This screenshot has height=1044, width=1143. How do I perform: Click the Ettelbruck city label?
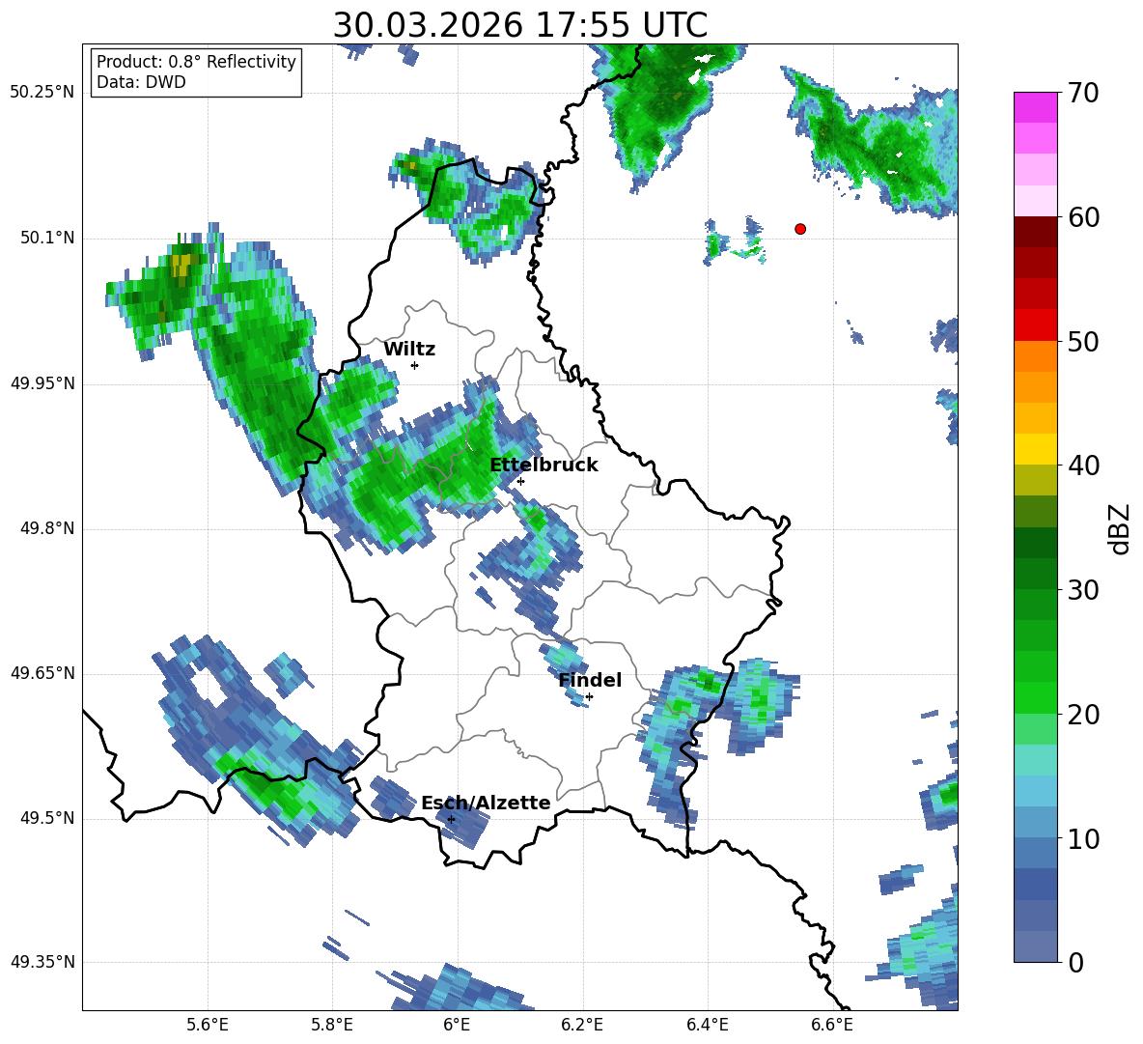544,466
